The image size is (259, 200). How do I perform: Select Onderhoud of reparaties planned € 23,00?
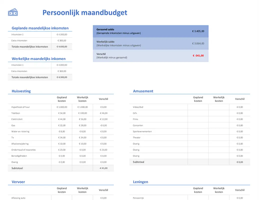click(x=62, y=150)
